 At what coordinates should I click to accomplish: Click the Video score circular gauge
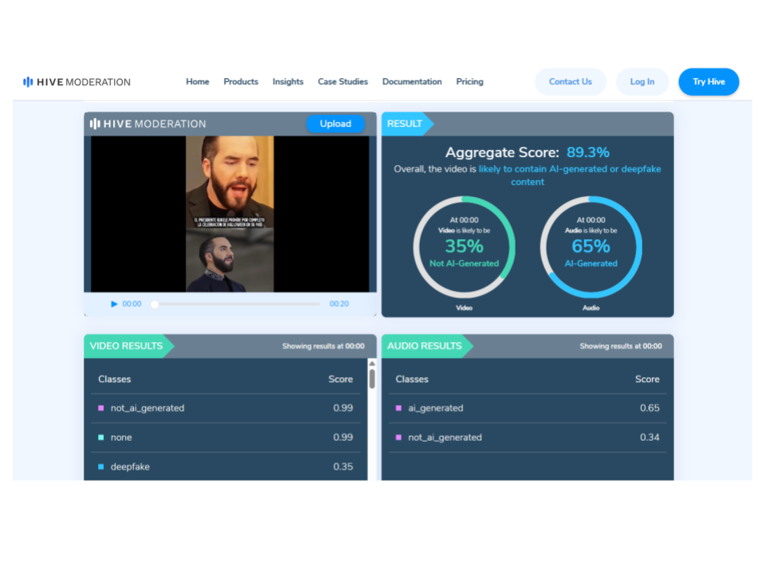click(x=464, y=247)
